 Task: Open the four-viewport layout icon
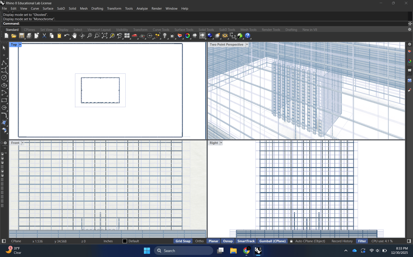point(127,36)
